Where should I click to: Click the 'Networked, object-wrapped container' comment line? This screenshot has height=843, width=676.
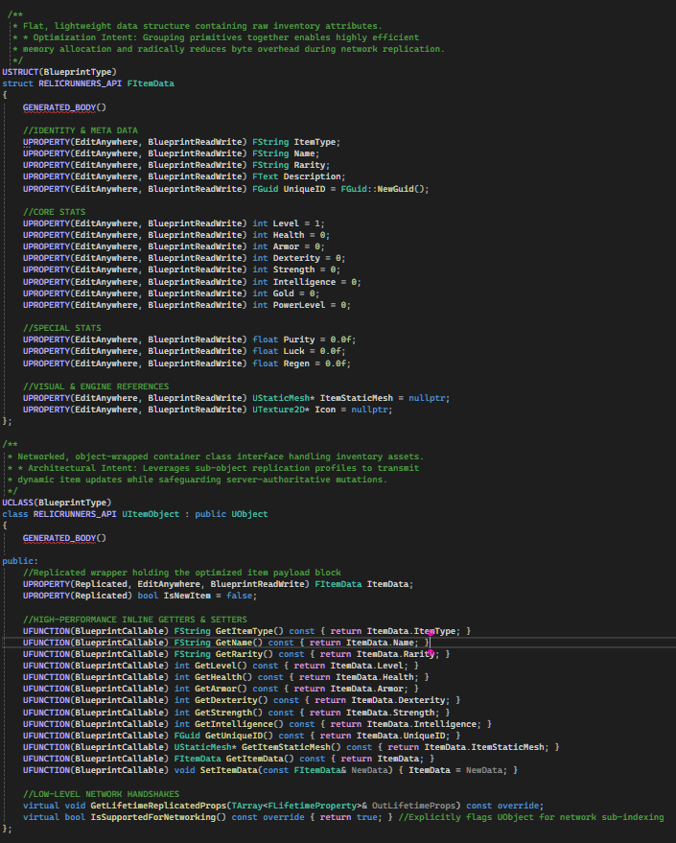(216, 457)
